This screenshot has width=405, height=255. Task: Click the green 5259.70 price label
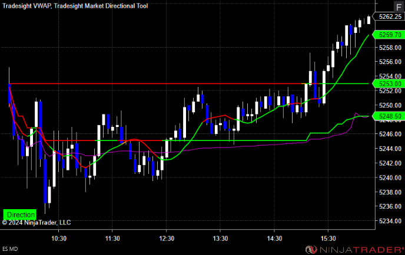click(389, 35)
